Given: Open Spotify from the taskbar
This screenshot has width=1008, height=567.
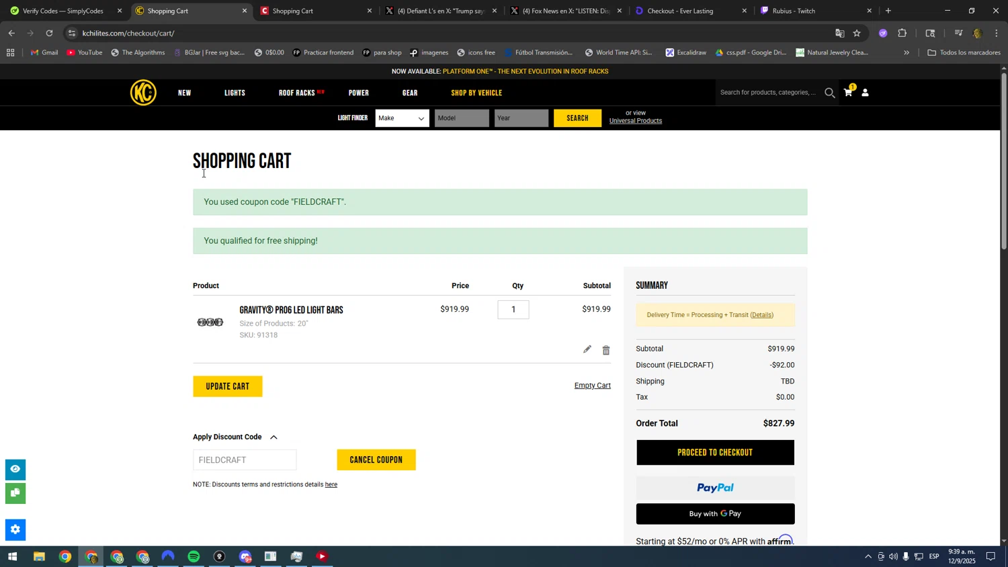Looking at the screenshot, I should (194, 556).
